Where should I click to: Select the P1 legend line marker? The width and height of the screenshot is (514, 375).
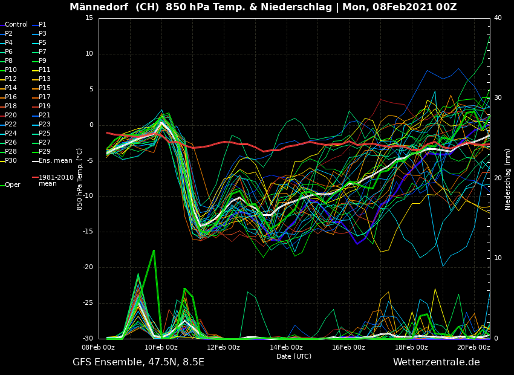click(x=34, y=25)
